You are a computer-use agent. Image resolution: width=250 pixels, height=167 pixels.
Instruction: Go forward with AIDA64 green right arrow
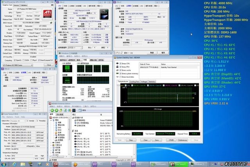56,110
